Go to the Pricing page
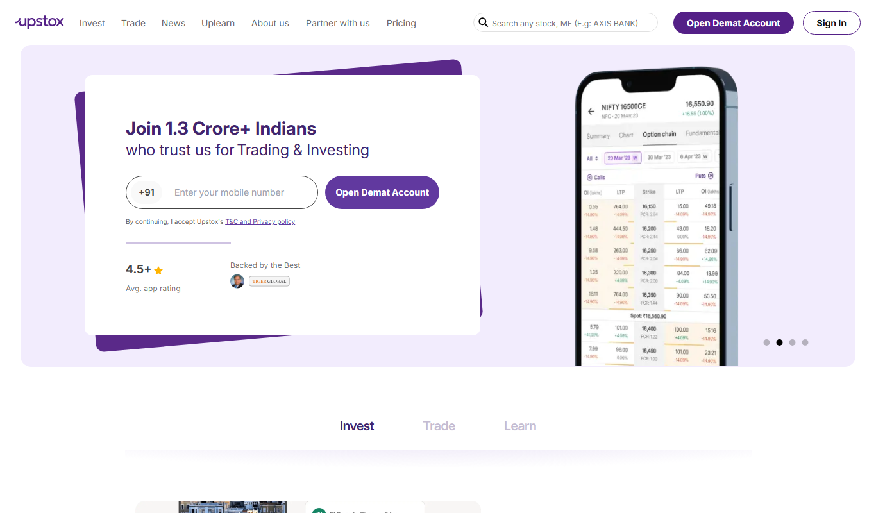This screenshot has width=876, height=513. (x=401, y=23)
